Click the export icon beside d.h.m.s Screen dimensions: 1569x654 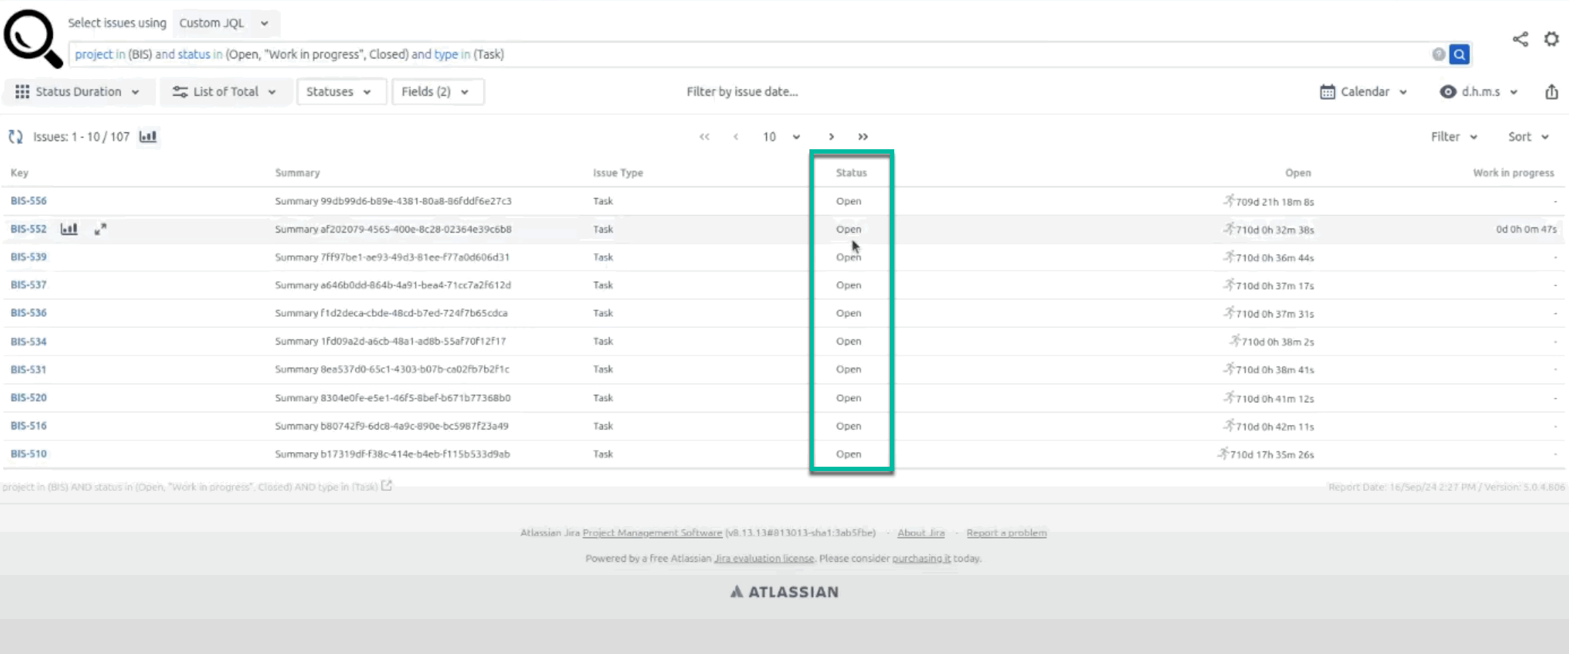(x=1551, y=92)
